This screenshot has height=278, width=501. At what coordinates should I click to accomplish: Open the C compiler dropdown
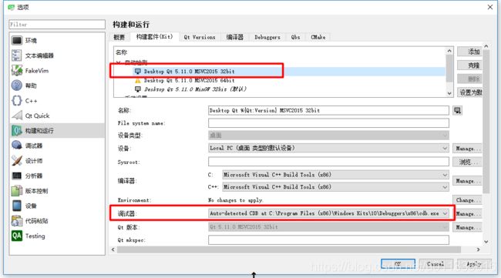[x=335, y=175]
